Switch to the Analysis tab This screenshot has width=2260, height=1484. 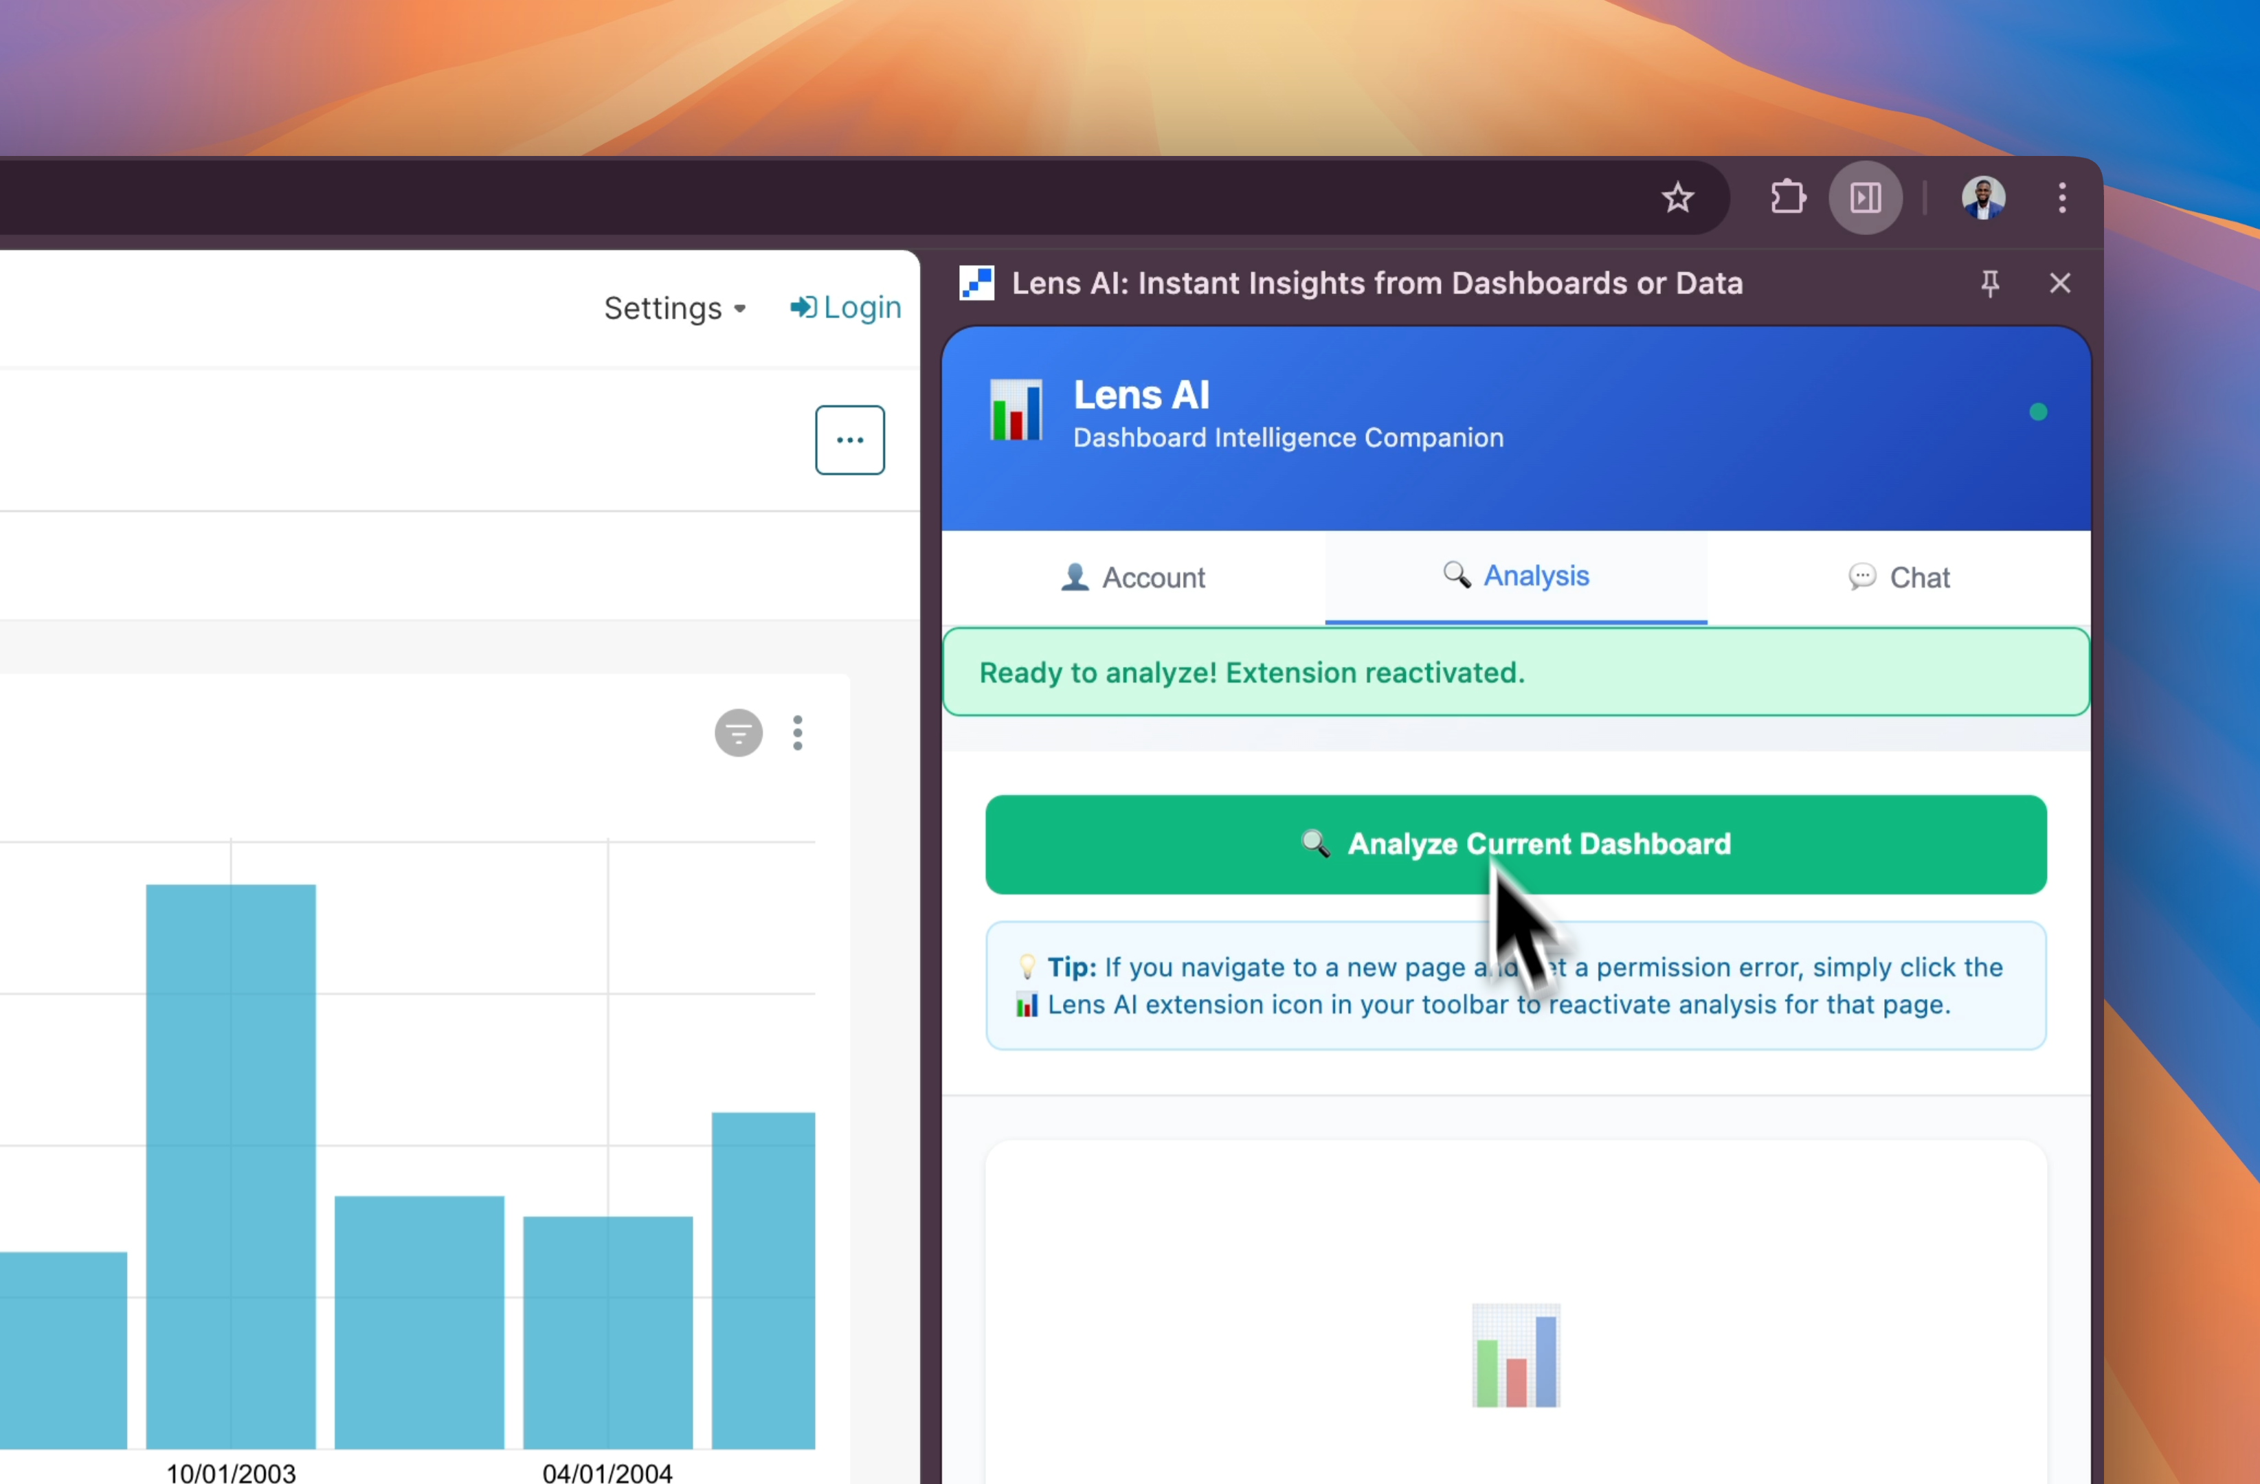point(1516,576)
